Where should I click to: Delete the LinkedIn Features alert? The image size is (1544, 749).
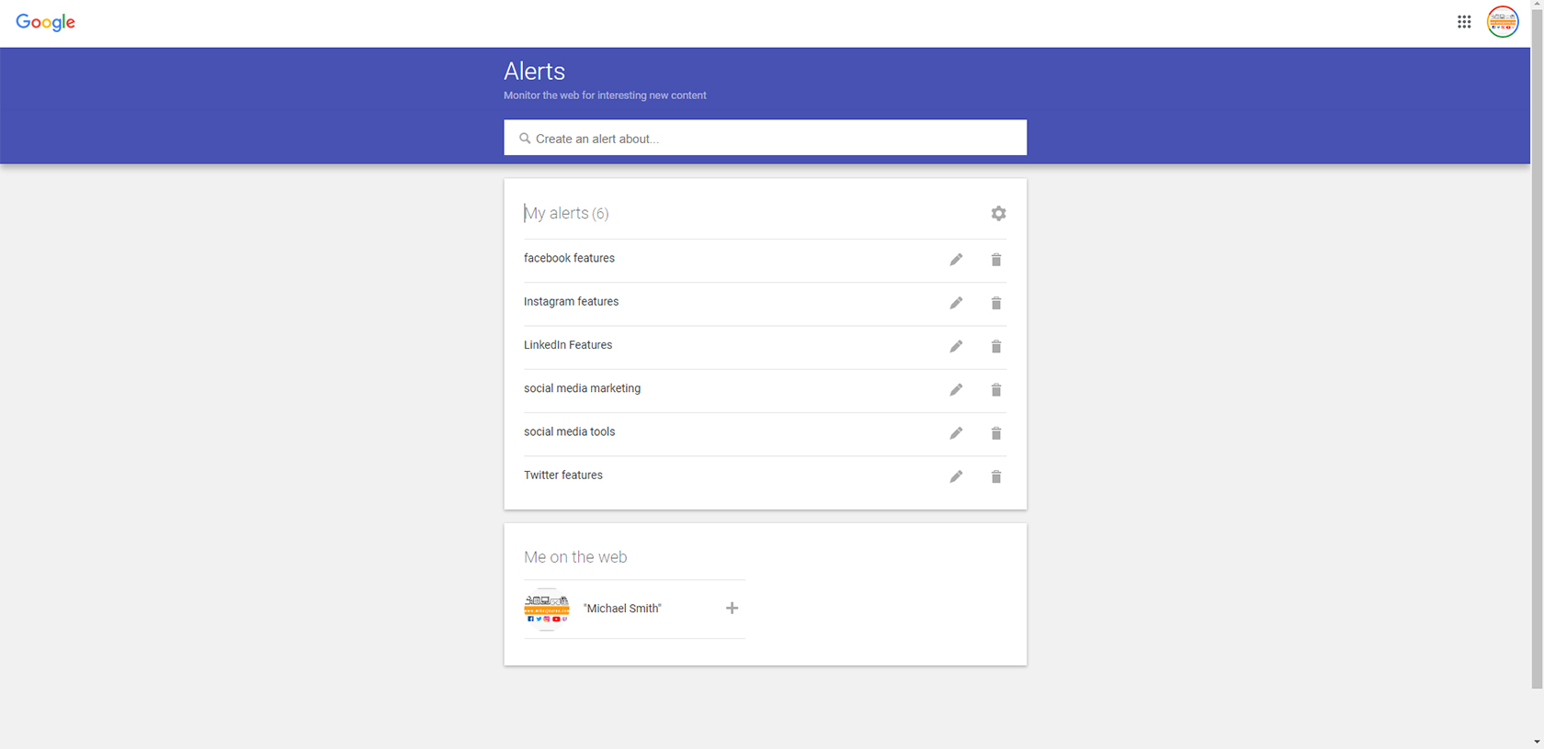tap(995, 346)
